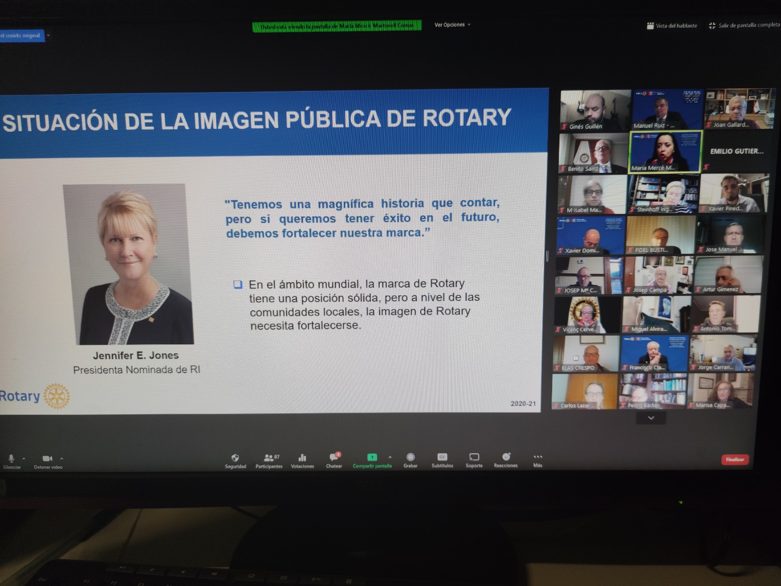Click the Grabar record icon
Image resolution: width=781 pixels, height=586 pixels.
click(411, 457)
